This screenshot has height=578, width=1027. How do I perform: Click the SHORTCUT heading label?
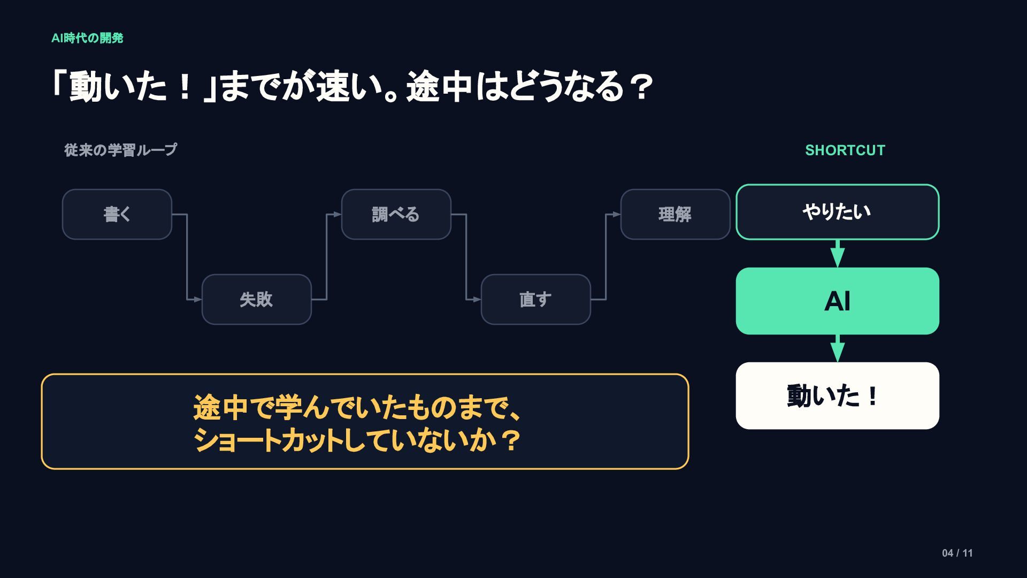click(845, 150)
